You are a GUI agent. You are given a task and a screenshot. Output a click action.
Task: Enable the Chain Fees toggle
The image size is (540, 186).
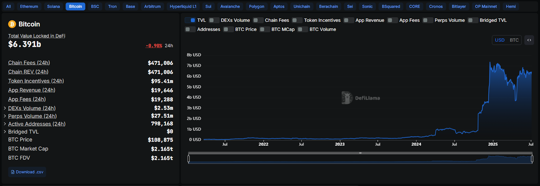pyautogui.click(x=258, y=20)
